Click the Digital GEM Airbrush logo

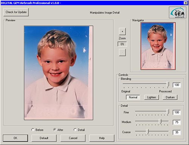[178, 12]
